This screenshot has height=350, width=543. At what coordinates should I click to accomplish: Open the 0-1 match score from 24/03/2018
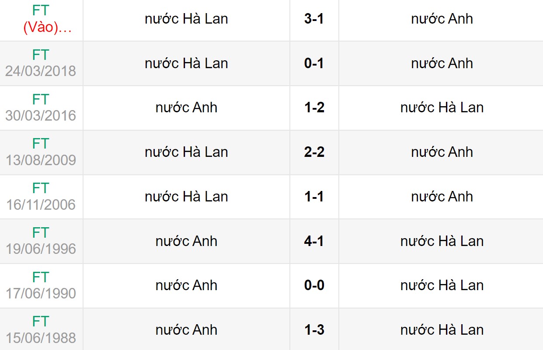pos(314,63)
